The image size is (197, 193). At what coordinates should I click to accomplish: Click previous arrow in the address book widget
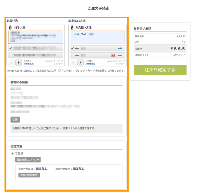tap(12, 62)
